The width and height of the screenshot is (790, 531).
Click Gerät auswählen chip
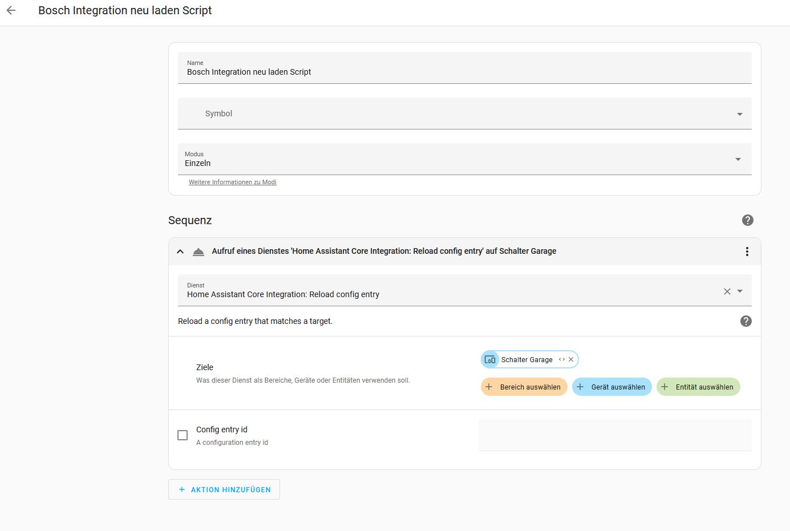612,387
